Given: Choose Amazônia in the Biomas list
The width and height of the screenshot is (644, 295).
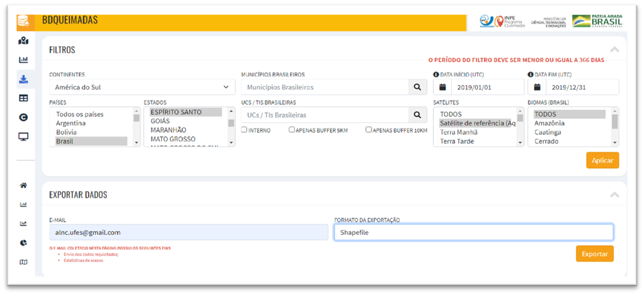Looking at the screenshot, I should pos(549,123).
